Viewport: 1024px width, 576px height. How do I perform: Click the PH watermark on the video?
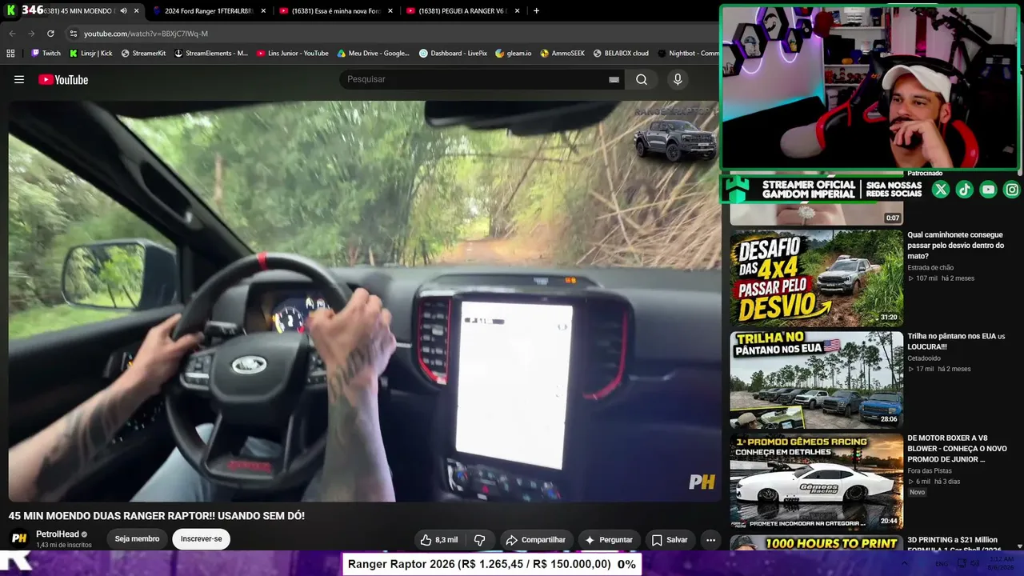pyautogui.click(x=702, y=482)
